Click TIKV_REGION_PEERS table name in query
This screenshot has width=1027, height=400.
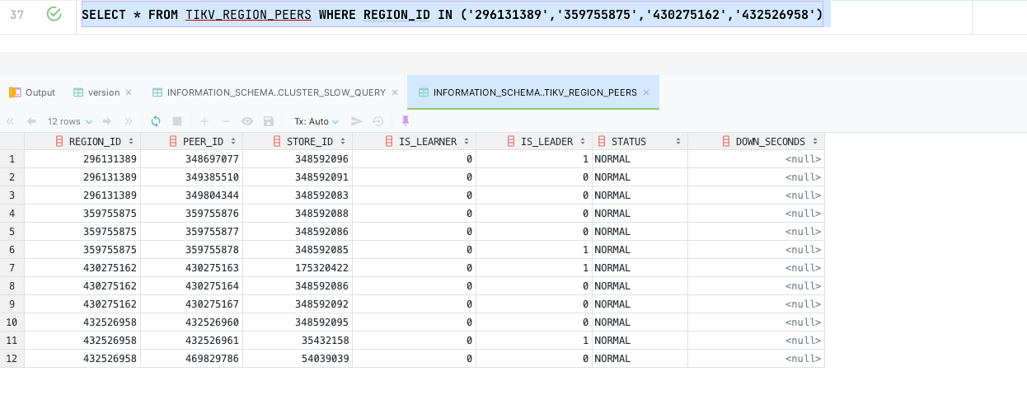247,15
